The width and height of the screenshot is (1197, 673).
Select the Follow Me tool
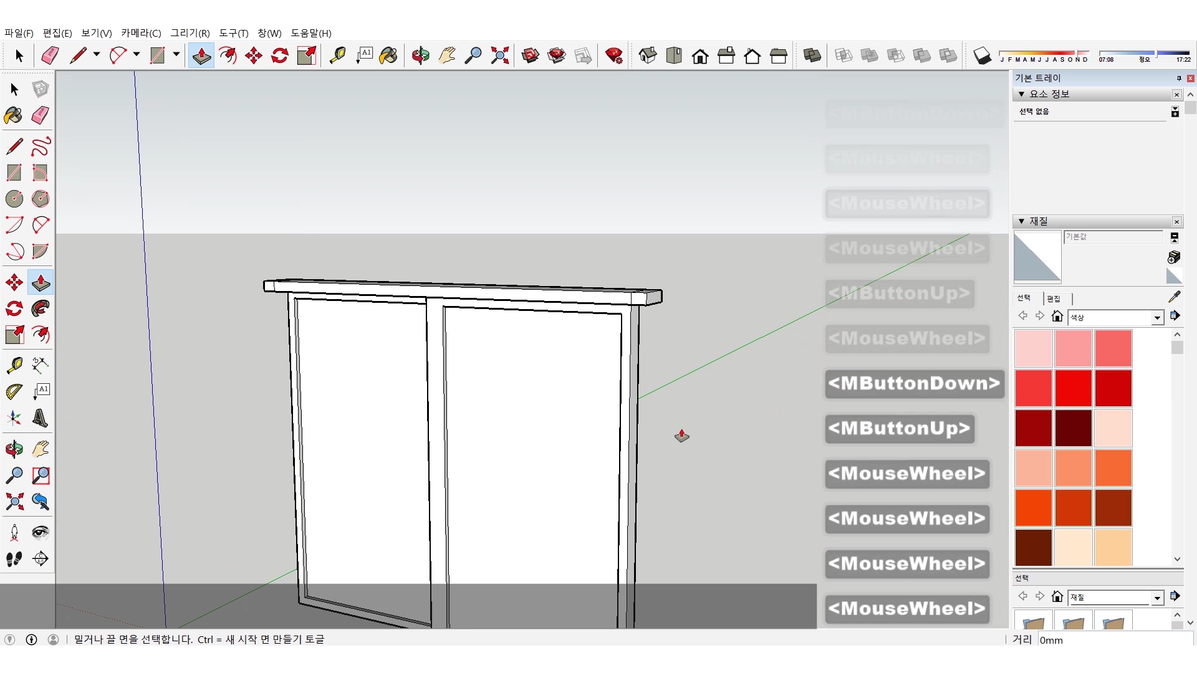(x=41, y=308)
